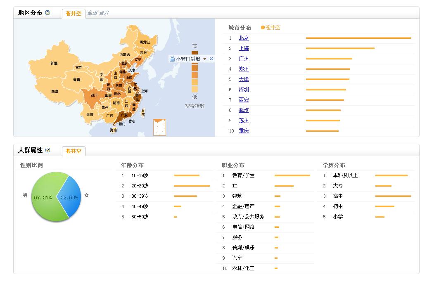This screenshot has width=427, height=284.
Task: Click the South China Sea inset thumbnail
Action: [159, 127]
